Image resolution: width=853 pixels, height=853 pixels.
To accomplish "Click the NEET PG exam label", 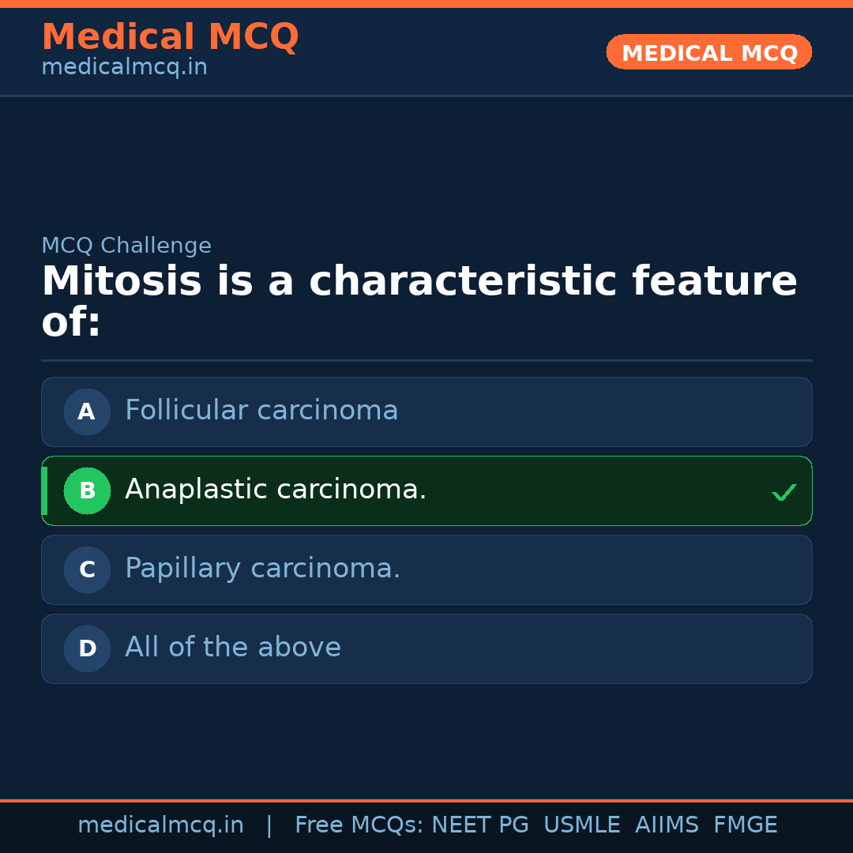I will [x=479, y=824].
